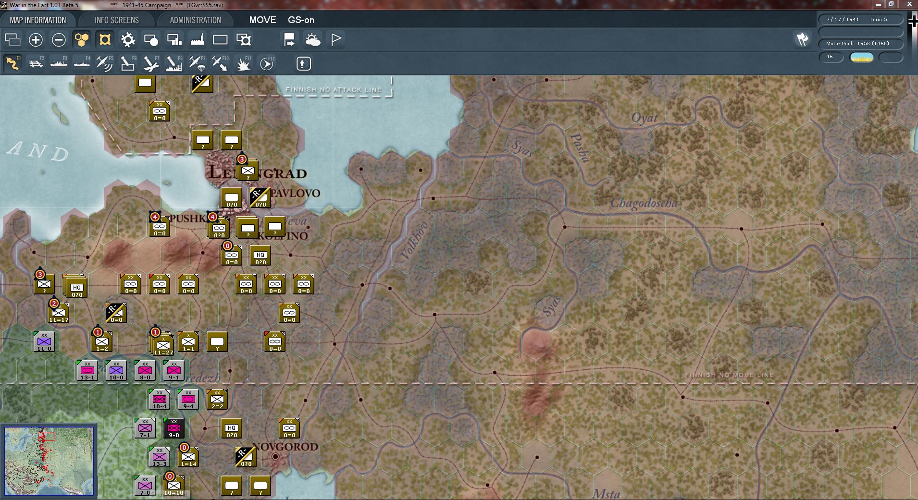This screenshot has width=918, height=500.
Task: Click the double white flags icon
Action: [802, 39]
